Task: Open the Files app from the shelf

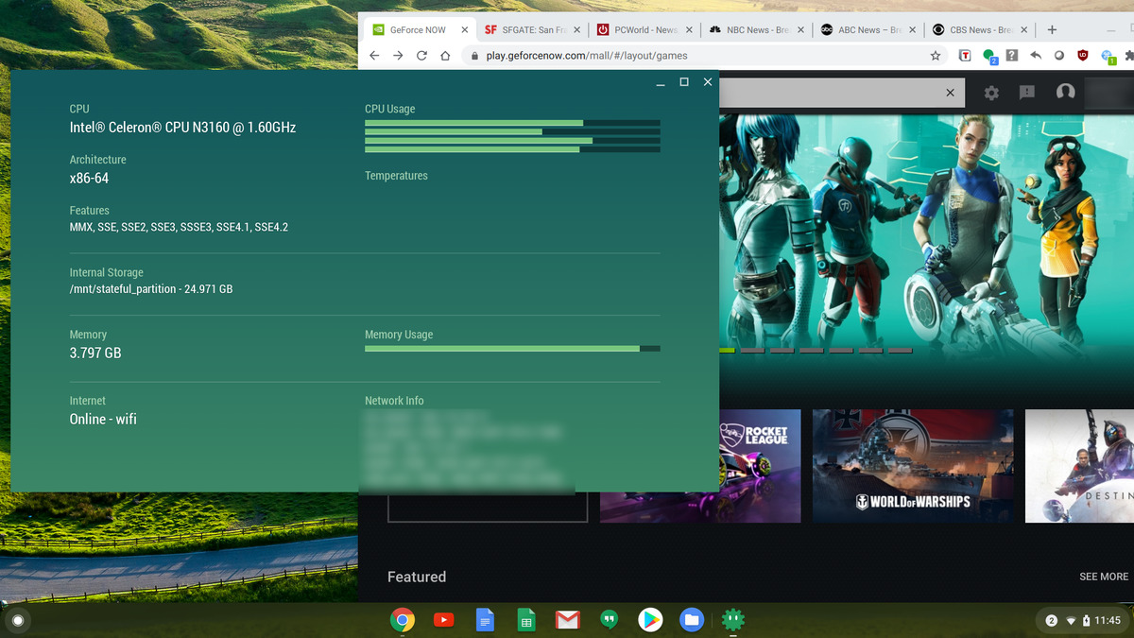Action: pyautogui.click(x=692, y=620)
